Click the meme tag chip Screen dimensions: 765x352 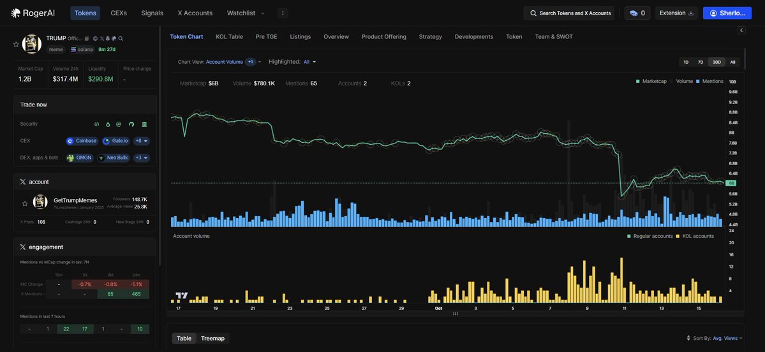coord(56,49)
